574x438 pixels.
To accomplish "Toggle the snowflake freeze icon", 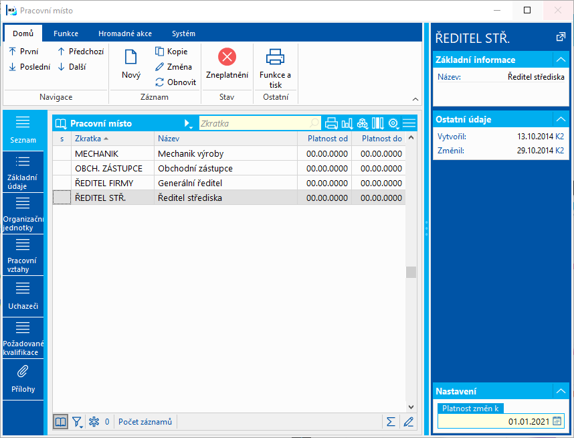I will tap(94, 422).
